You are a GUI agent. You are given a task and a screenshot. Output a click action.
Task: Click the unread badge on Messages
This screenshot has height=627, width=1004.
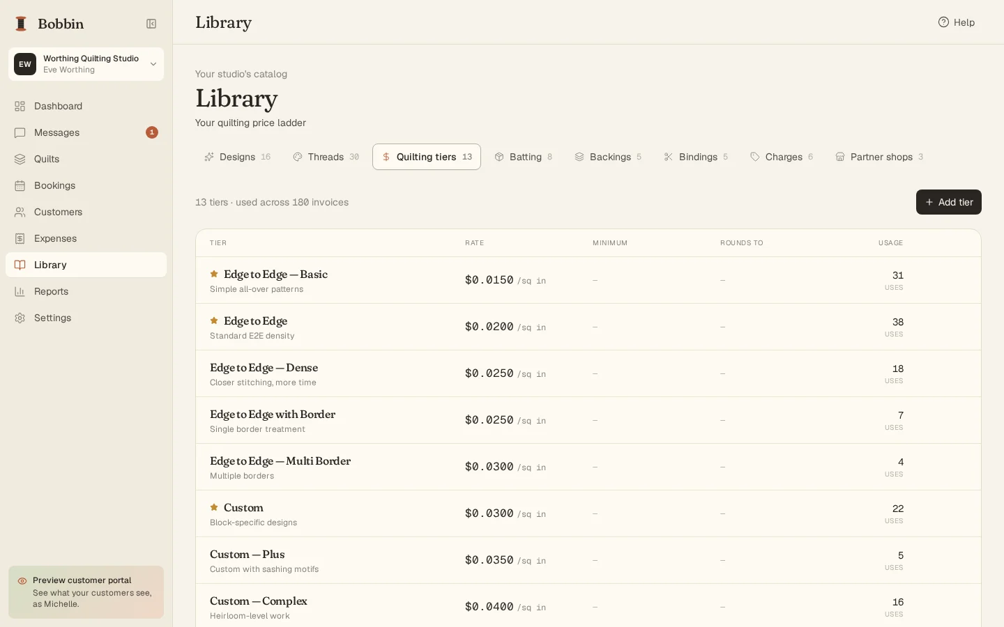(152, 132)
